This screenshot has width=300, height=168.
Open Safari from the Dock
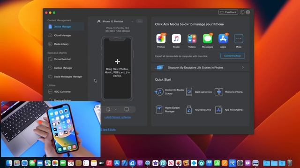[x=24, y=163]
